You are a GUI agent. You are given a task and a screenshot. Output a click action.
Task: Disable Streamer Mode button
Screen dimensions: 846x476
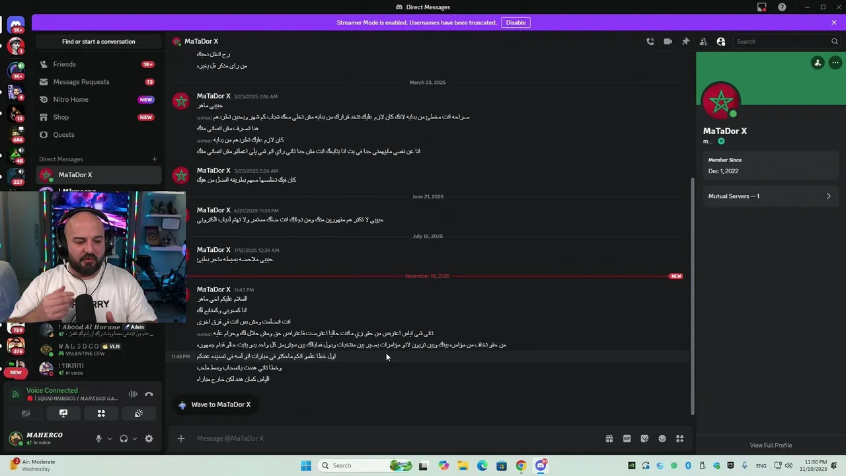coord(516,22)
